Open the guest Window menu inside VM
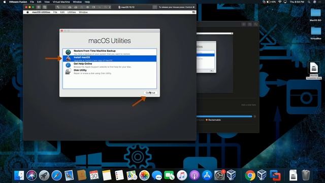325x183 pixels. pos(83,12)
